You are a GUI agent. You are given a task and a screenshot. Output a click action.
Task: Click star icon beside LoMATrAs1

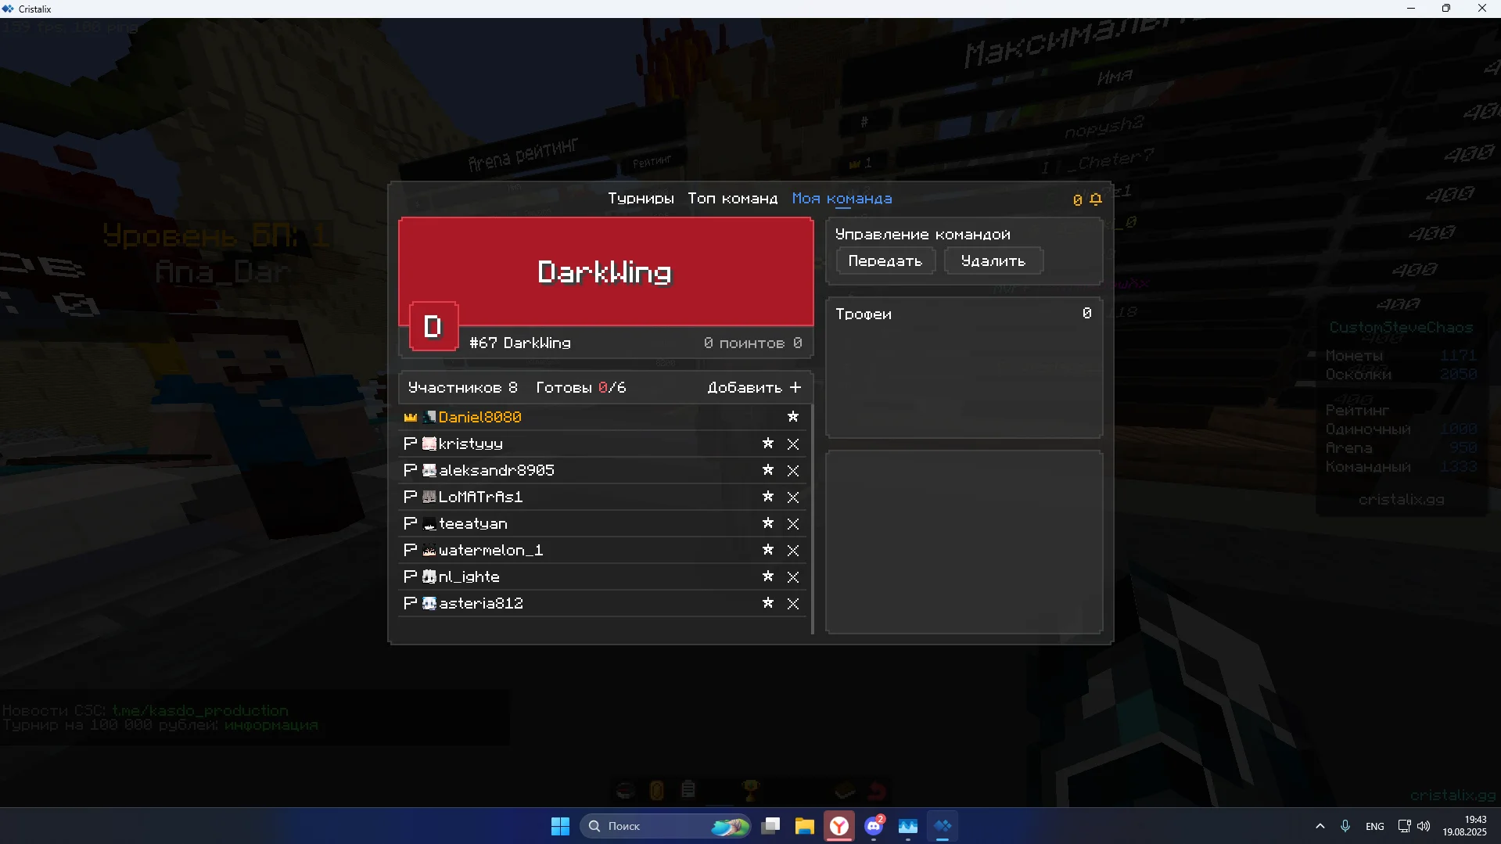(x=767, y=497)
